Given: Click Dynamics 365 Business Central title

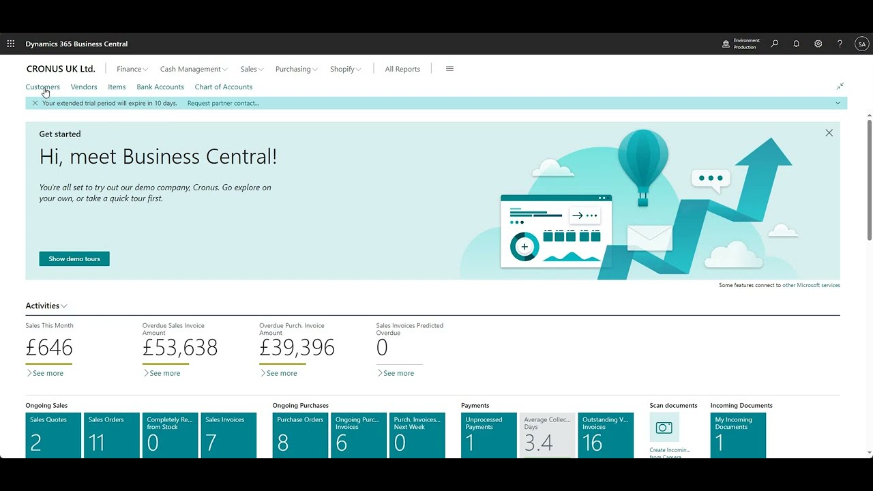Looking at the screenshot, I should pyautogui.click(x=76, y=44).
